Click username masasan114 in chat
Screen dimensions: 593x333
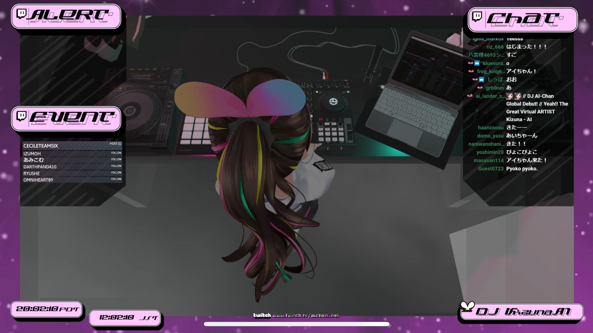pos(488,160)
